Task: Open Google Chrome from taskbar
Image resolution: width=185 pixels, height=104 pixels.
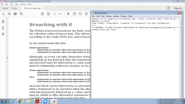Action: [x=20, y=101]
